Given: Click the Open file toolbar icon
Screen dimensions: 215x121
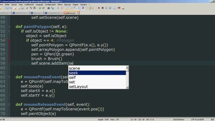Looking at the screenshot, I should [3, 8].
